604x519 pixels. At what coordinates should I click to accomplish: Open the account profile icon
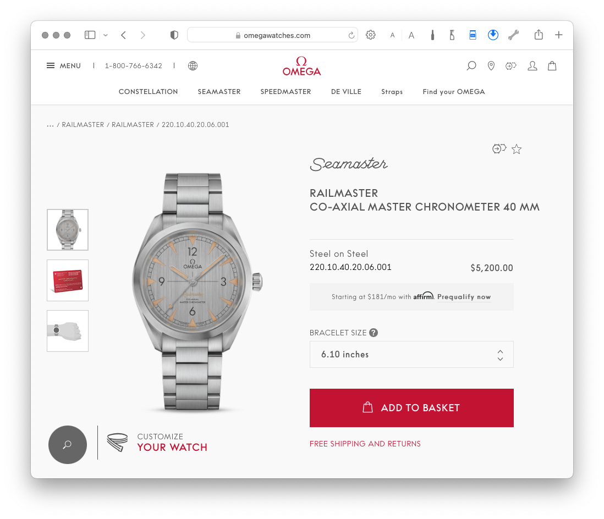[x=532, y=66]
